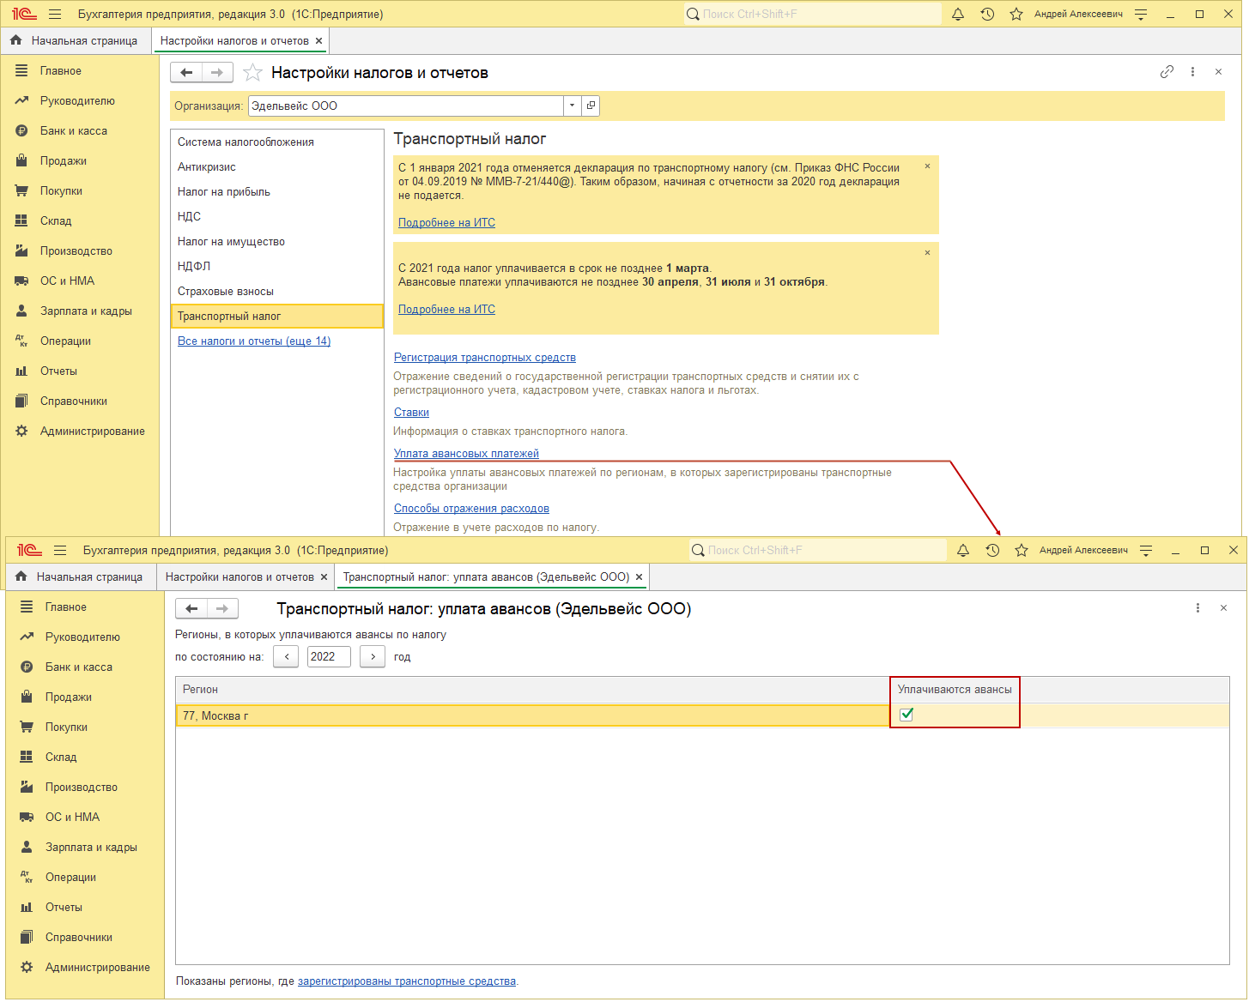
Task: Switch to Начальная страница tab in lower window
Action: click(81, 577)
